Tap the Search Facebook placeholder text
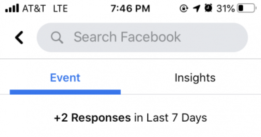The image size is (261, 137). pyautogui.click(x=127, y=38)
